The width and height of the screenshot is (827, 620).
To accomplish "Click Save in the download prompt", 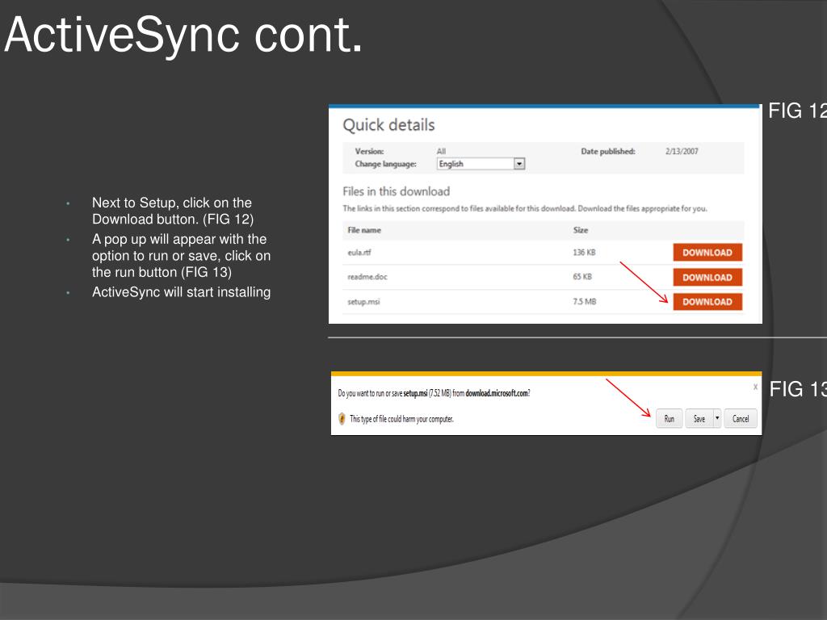I will [x=699, y=419].
